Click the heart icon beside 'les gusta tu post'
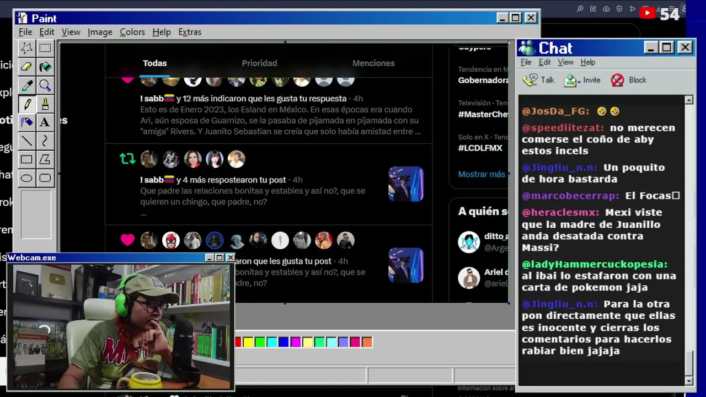 (x=127, y=240)
